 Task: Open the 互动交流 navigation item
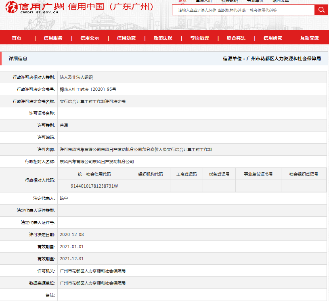click(309, 38)
